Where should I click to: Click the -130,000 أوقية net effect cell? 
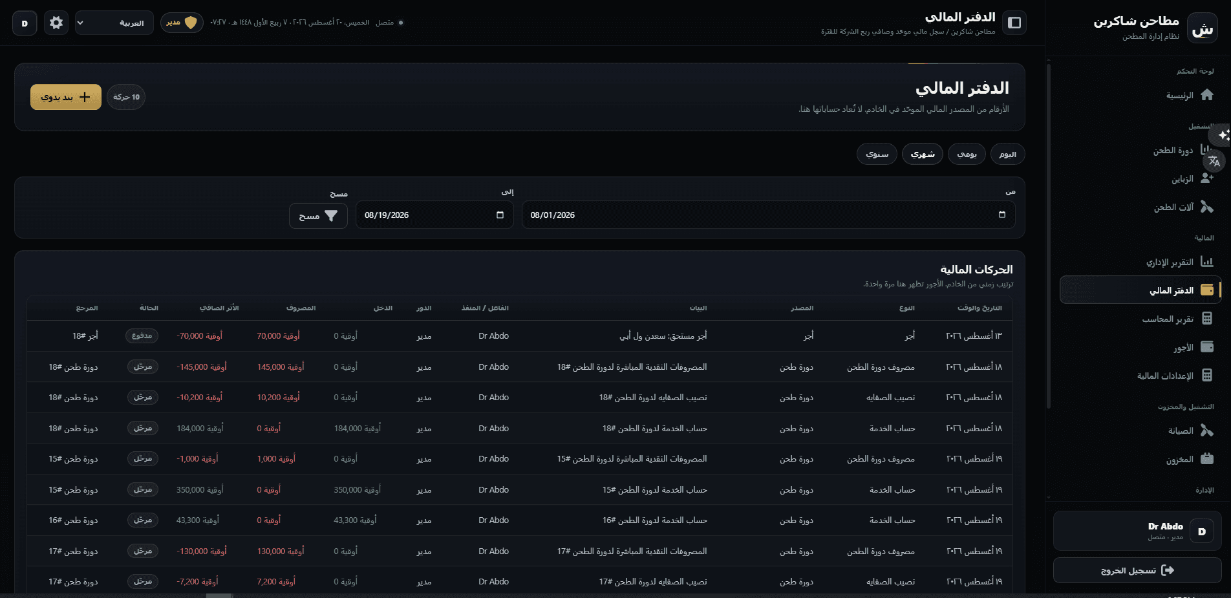pos(202,551)
